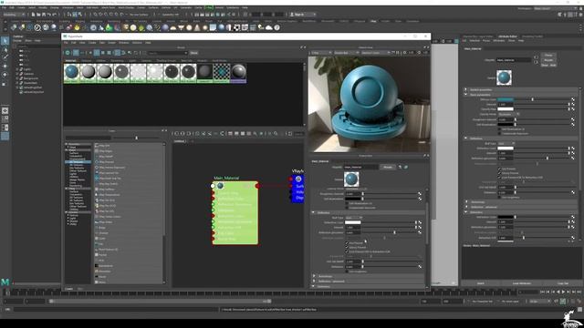Toggle Compensate exposure checkbox in Attribute Editor
Image resolution: width=584 pixels, height=328 pixels.
click(x=499, y=134)
